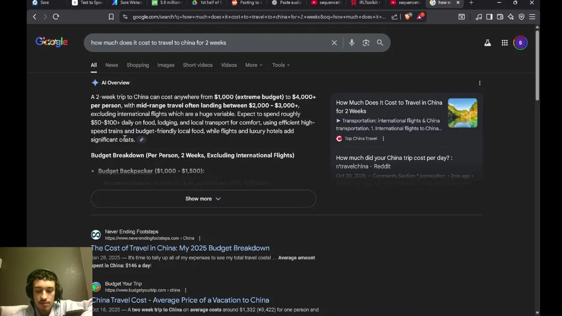Open 'China Travel Cost - Average Price' result
This screenshot has width=562, height=316.
[x=180, y=300]
